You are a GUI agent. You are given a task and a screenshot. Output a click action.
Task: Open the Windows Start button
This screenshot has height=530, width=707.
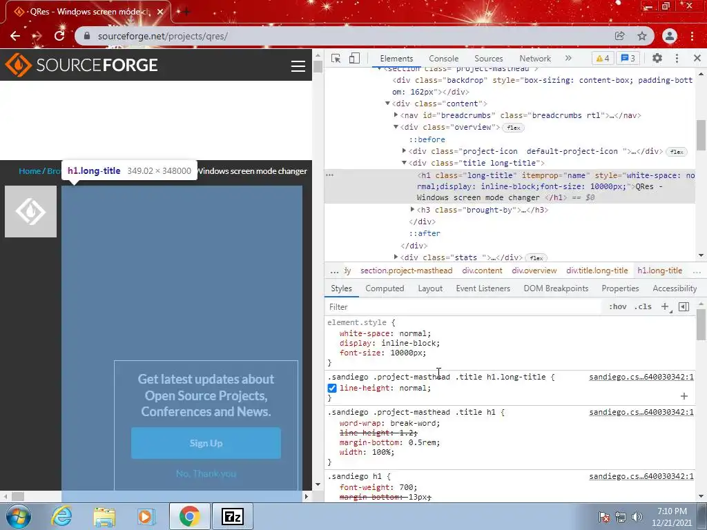coord(18,516)
